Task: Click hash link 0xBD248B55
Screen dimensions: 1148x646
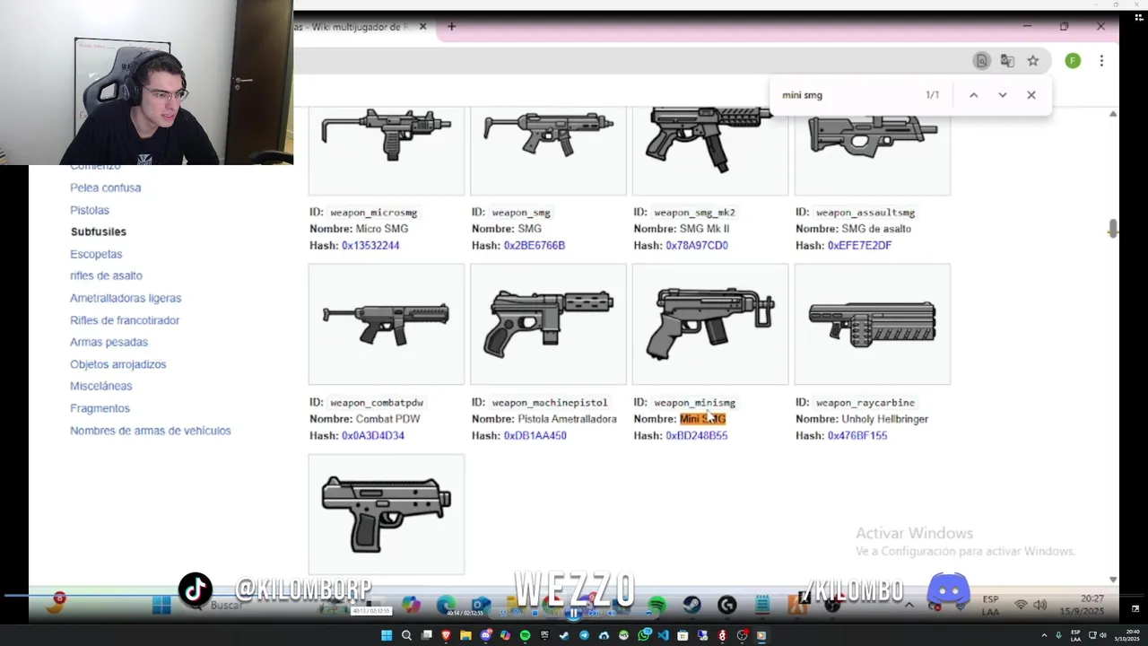Action: [697, 435]
